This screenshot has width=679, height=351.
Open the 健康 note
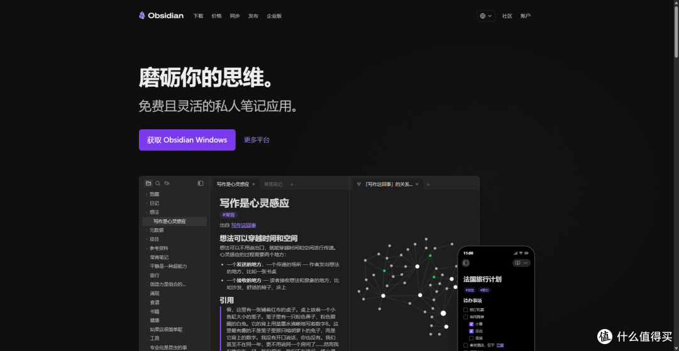click(x=155, y=320)
